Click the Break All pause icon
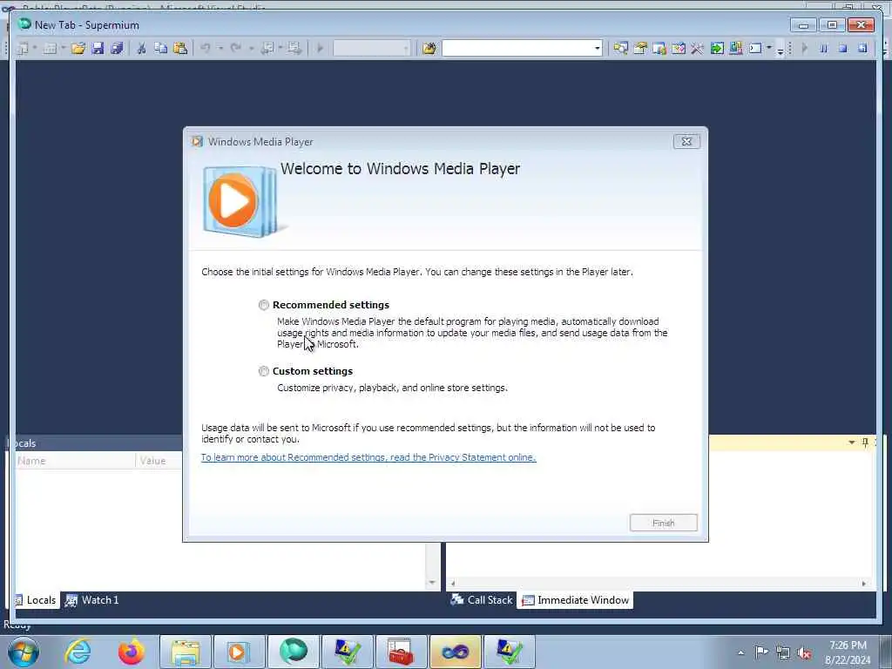Image resolution: width=892 pixels, height=669 pixels. pyautogui.click(x=824, y=49)
